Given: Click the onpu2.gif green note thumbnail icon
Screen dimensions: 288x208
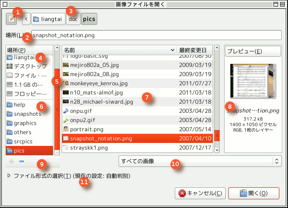Looking at the screenshot, I should (66, 120).
